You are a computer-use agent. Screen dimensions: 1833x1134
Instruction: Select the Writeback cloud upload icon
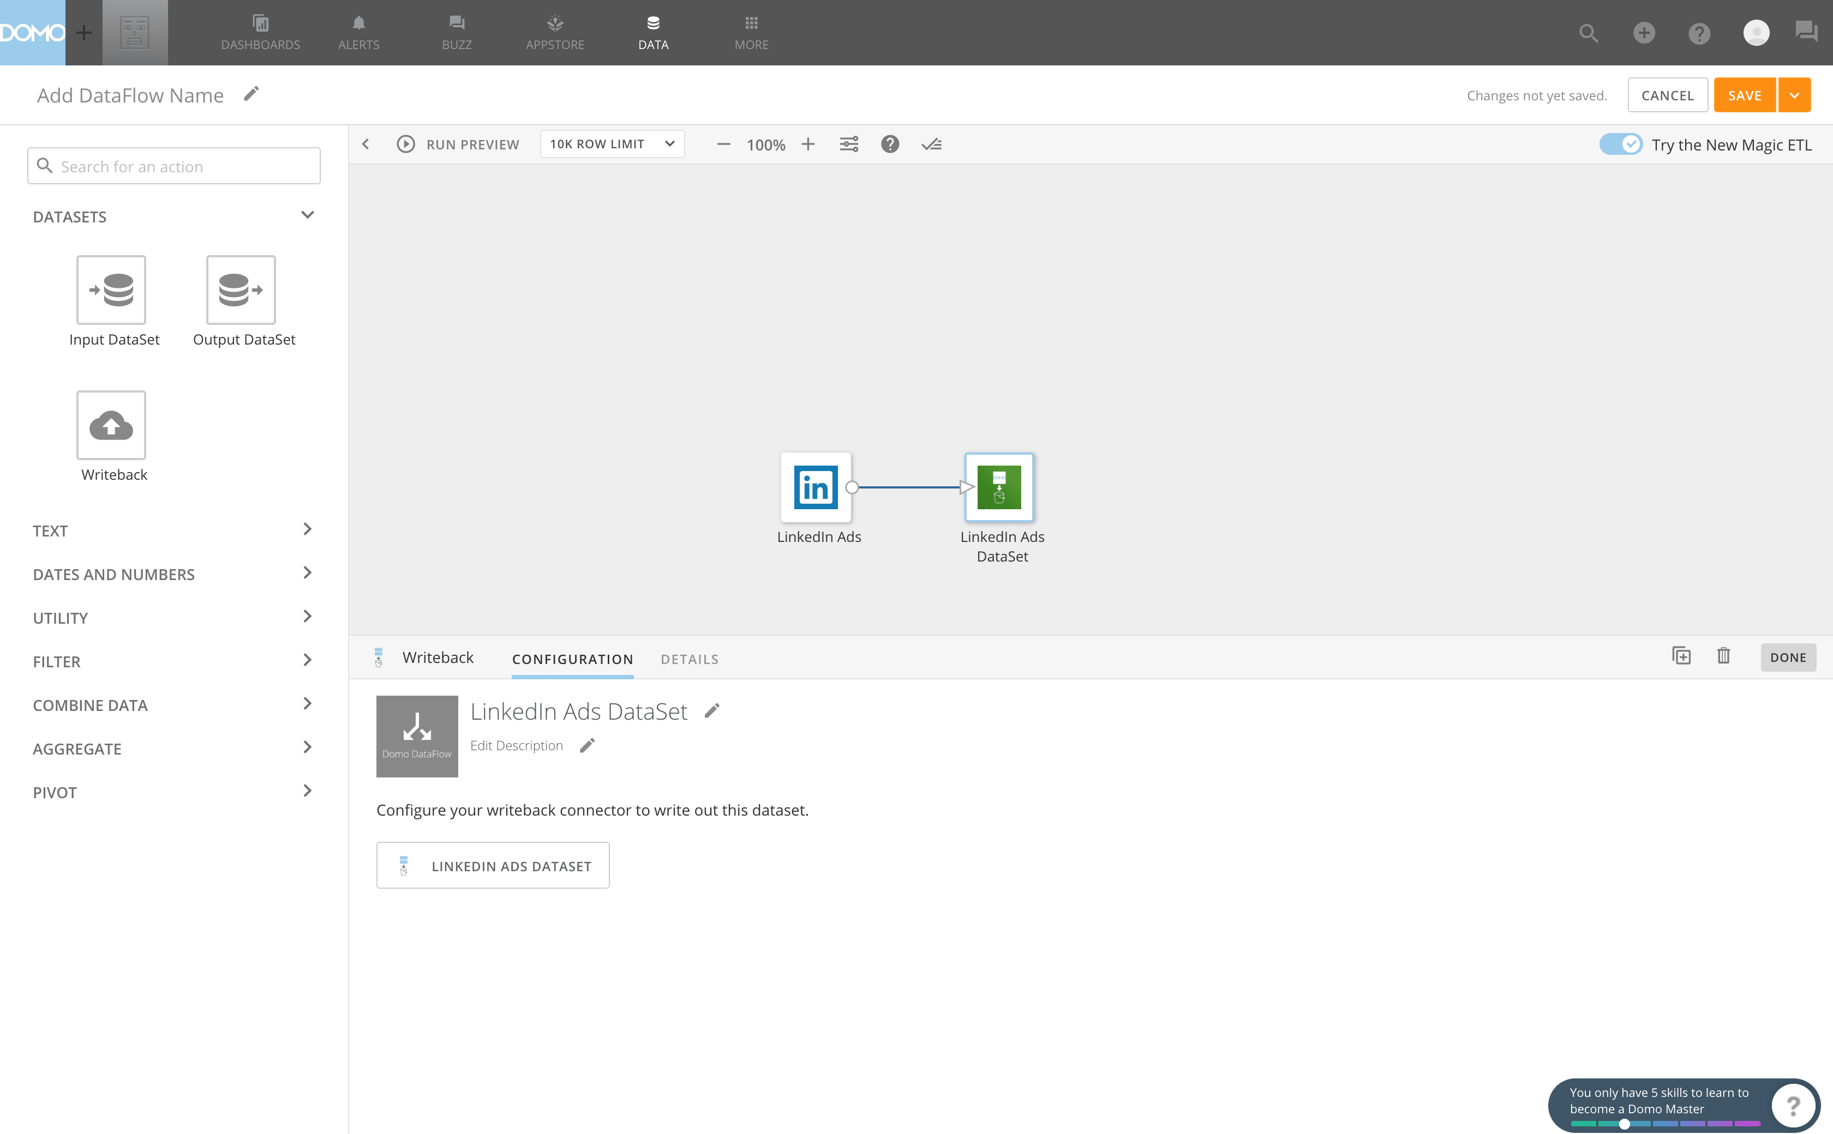click(x=111, y=425)
